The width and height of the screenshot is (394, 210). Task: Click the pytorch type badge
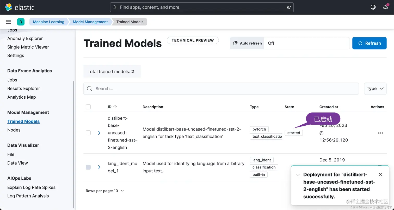coord(259,129)
